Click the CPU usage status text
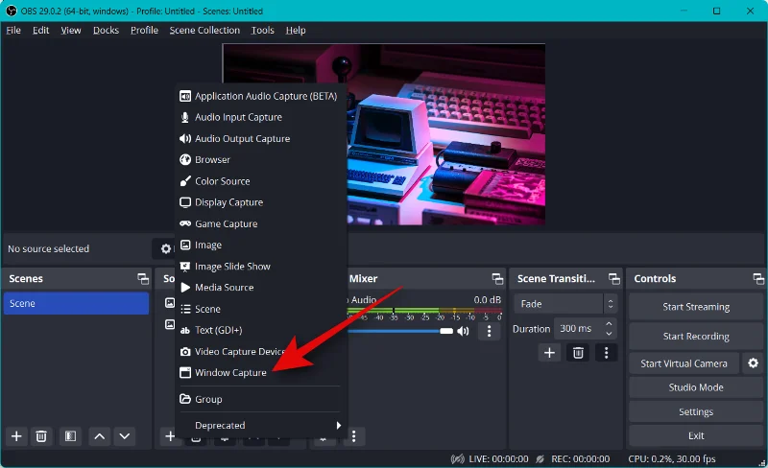Screen dimensions: 768x468 point(671,459)
